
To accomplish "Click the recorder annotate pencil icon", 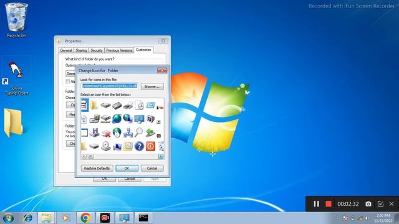I will tap(380, 203).
